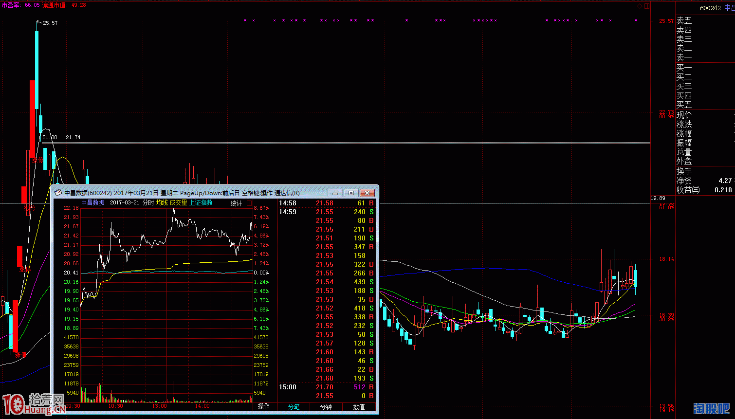
Task: Select tick row 21.57 with 128 B
Action: pyautogui.click(x=327, y=344)
